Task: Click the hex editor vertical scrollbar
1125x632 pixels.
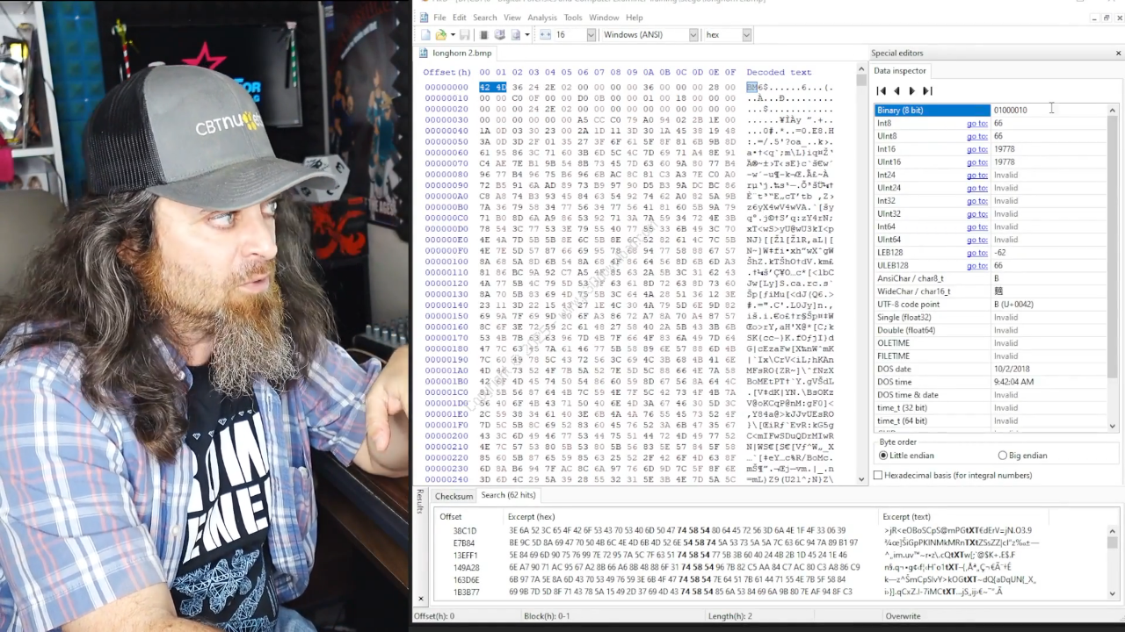Action: click(x=861, y=274)
